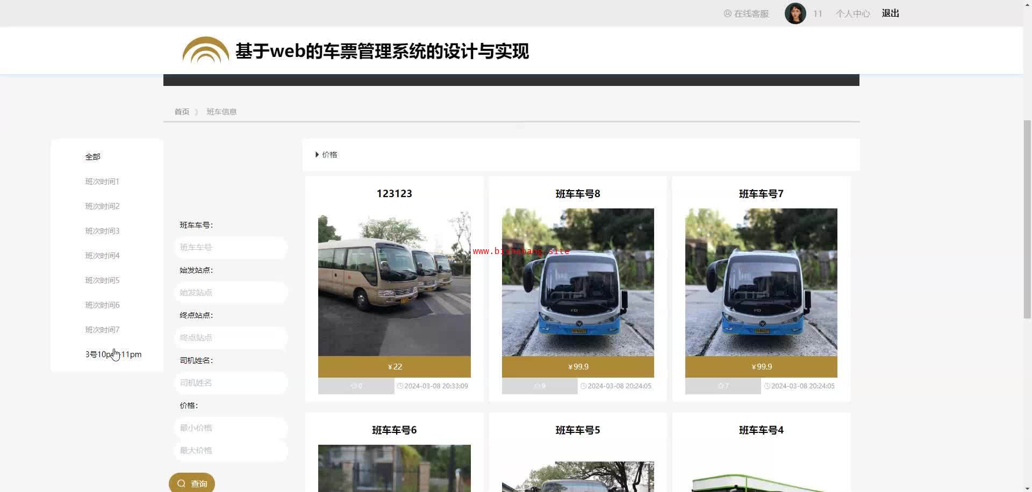Click the ¥99.9 price bar for 班车车号8

click(x=578, y=367)
